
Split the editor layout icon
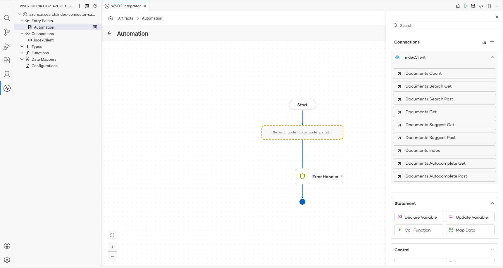[x=489, y=6]
